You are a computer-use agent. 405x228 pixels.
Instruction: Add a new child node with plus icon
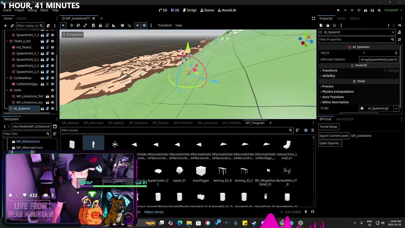pos(5,26)
